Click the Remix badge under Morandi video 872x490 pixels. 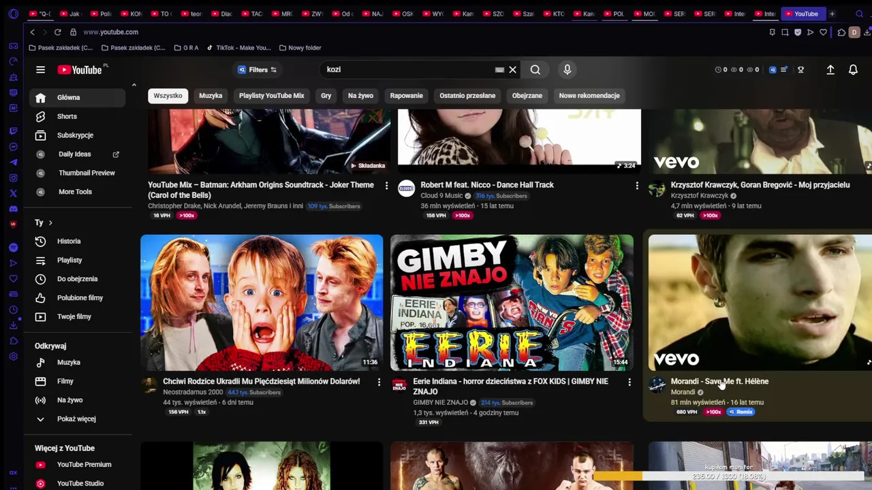[x=741, y=412]
